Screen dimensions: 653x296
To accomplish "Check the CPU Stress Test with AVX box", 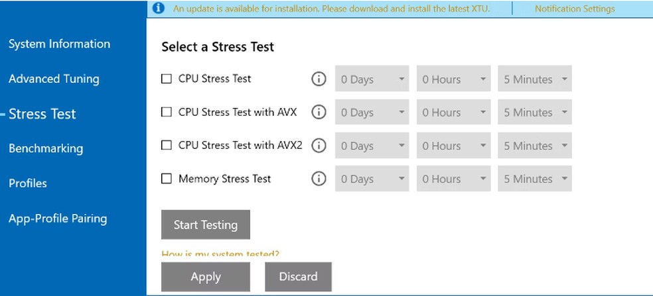I will (x=167, y=113).
